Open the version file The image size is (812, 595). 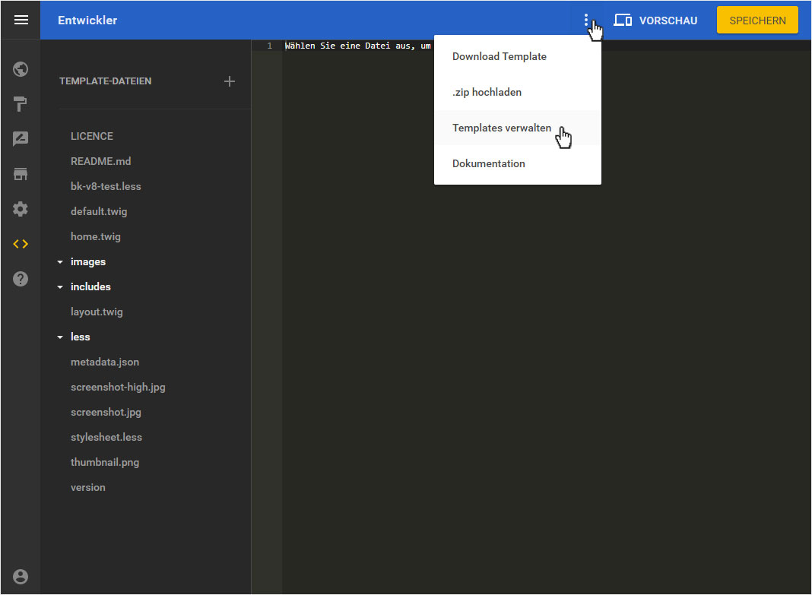coord(88,487)
